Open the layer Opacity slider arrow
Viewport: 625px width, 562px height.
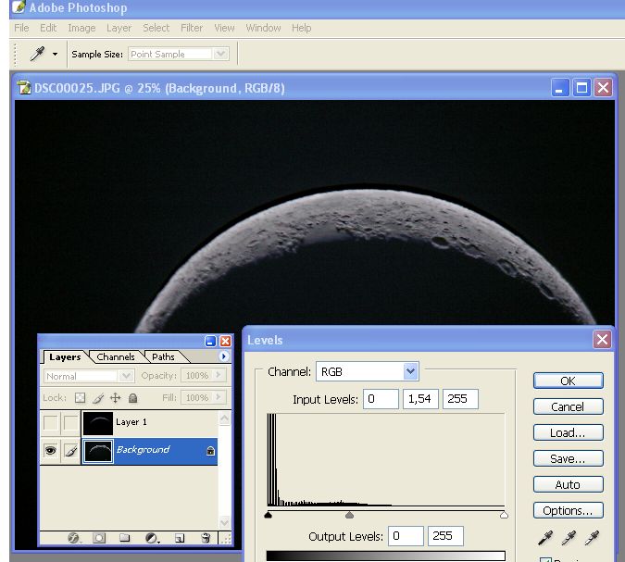click(218, 375)
